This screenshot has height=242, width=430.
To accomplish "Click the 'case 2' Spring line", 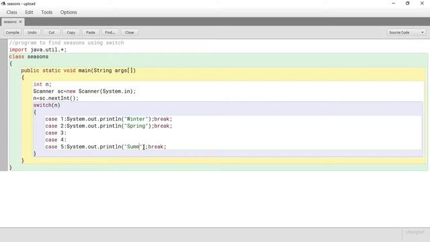I will pyautogui.click(x=109, y=126).
